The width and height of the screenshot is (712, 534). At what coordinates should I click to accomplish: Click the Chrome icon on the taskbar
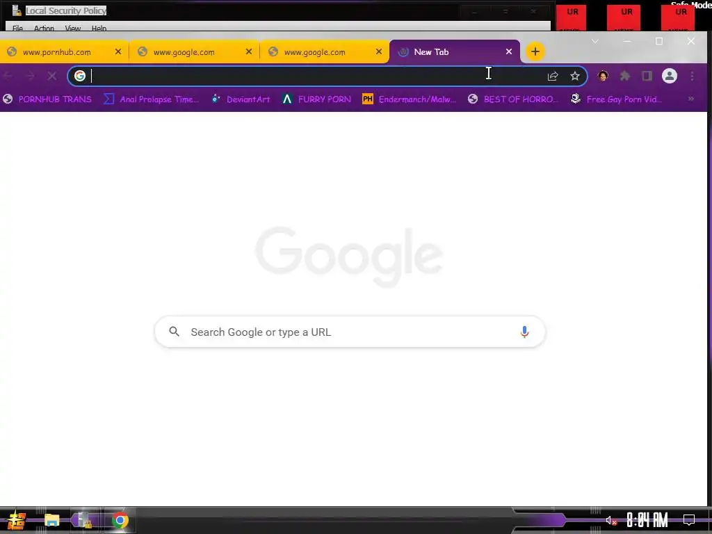(x=120, y=520)
